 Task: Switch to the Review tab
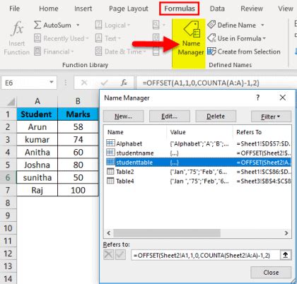(x=252, y=8)
